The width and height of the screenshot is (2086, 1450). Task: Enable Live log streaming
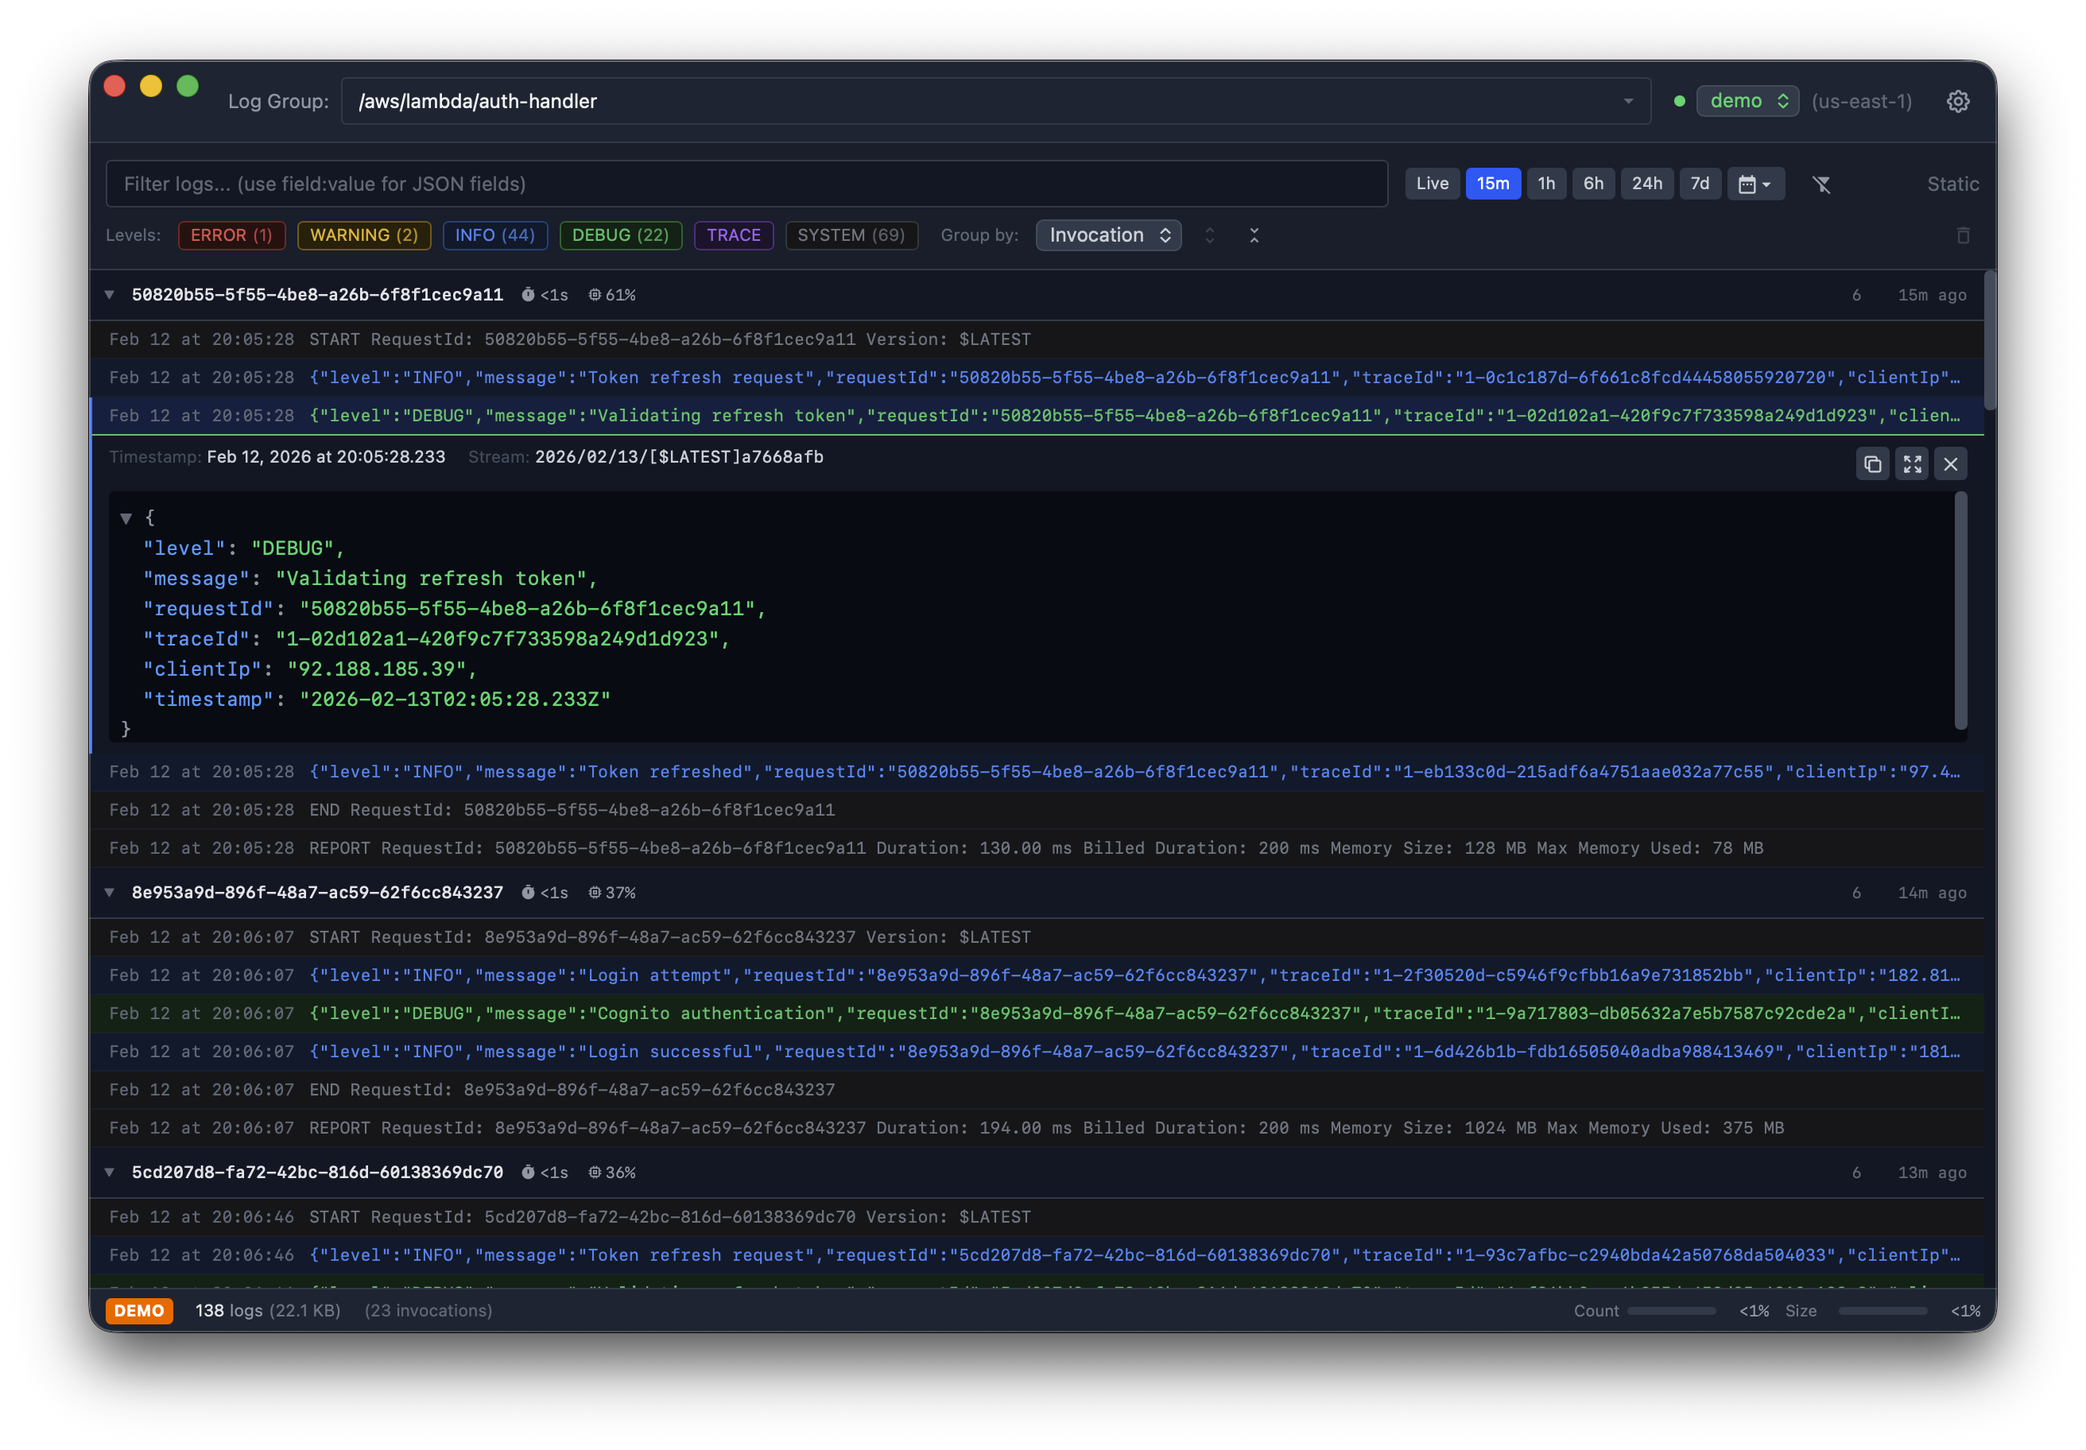[x=1432, y=184]
